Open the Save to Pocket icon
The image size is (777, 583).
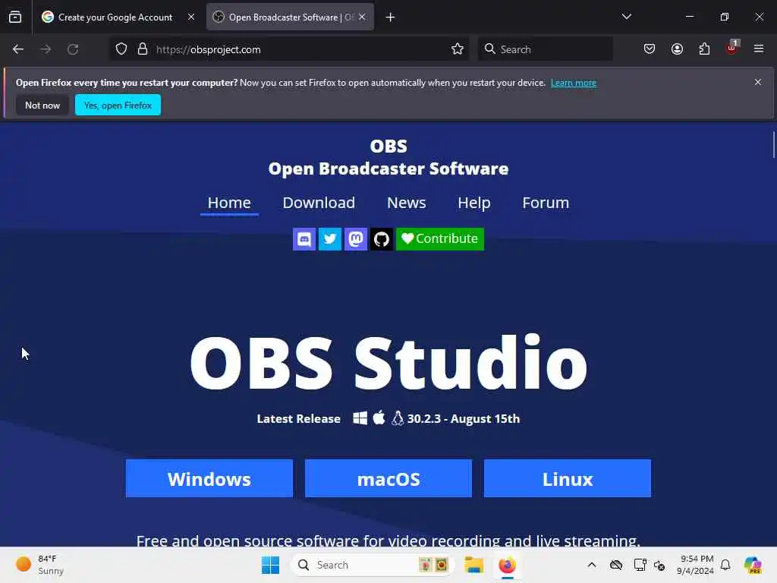pyautogui.click(x=650, y=49)
